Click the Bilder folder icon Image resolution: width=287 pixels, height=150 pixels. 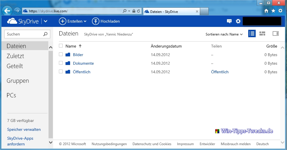point(68,55)
